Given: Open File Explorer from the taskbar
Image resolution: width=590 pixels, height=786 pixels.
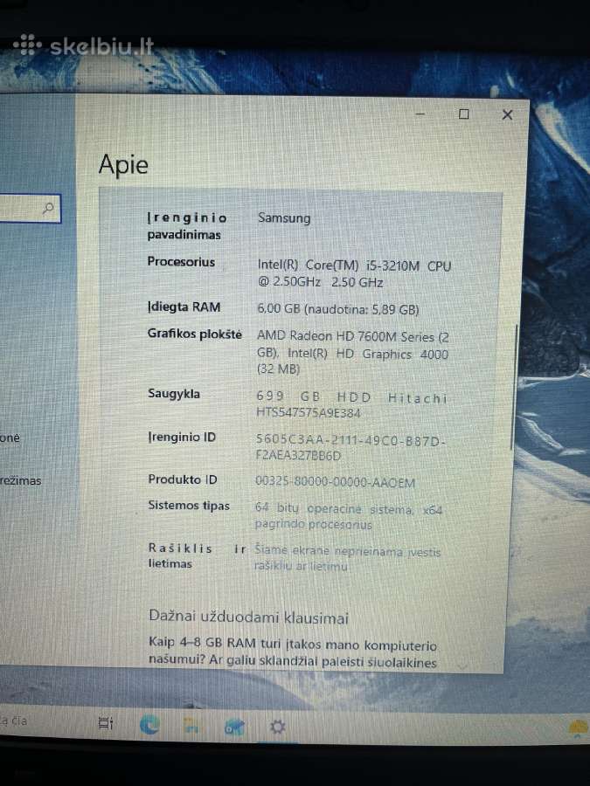Looking at the screenshot, I should pos(191,726).
